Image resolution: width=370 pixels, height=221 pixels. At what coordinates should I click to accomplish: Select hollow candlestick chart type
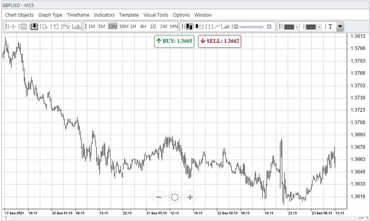(199, 27)
